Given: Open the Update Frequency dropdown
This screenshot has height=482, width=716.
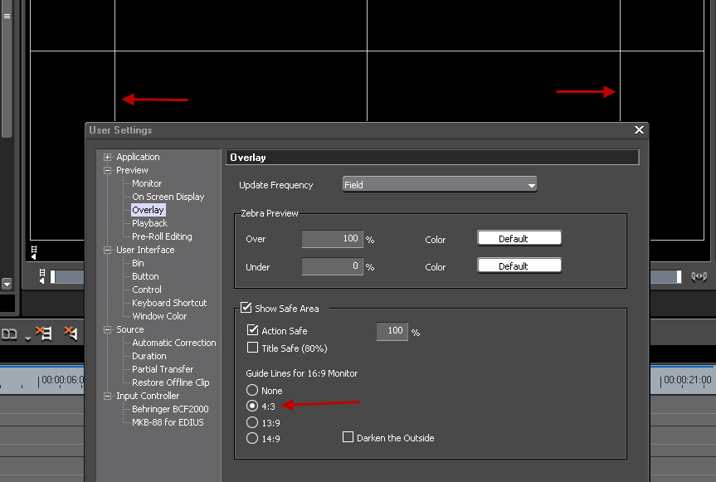Looking at the screenshot, I should [x=440, y=185].
